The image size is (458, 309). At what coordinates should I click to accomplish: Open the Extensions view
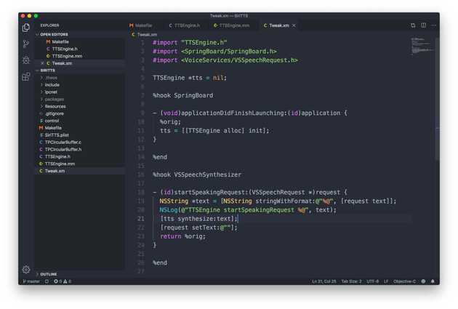pyautogui.click(x=26, y=76)
